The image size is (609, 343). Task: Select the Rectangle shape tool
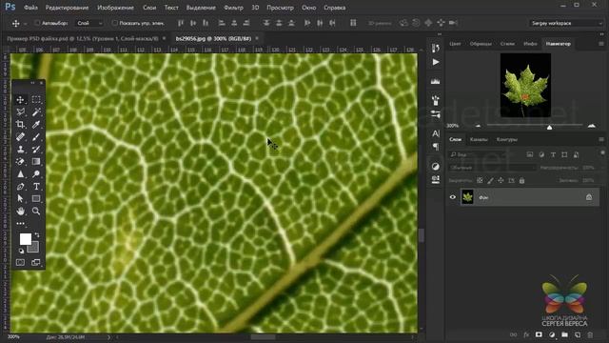(36, 199)
